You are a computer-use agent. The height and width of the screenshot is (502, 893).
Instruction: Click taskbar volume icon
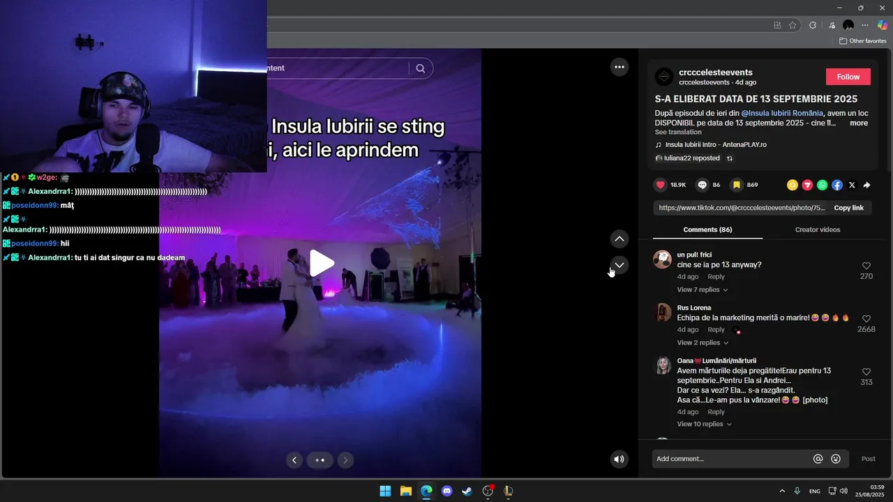click(x=843, y=491)
